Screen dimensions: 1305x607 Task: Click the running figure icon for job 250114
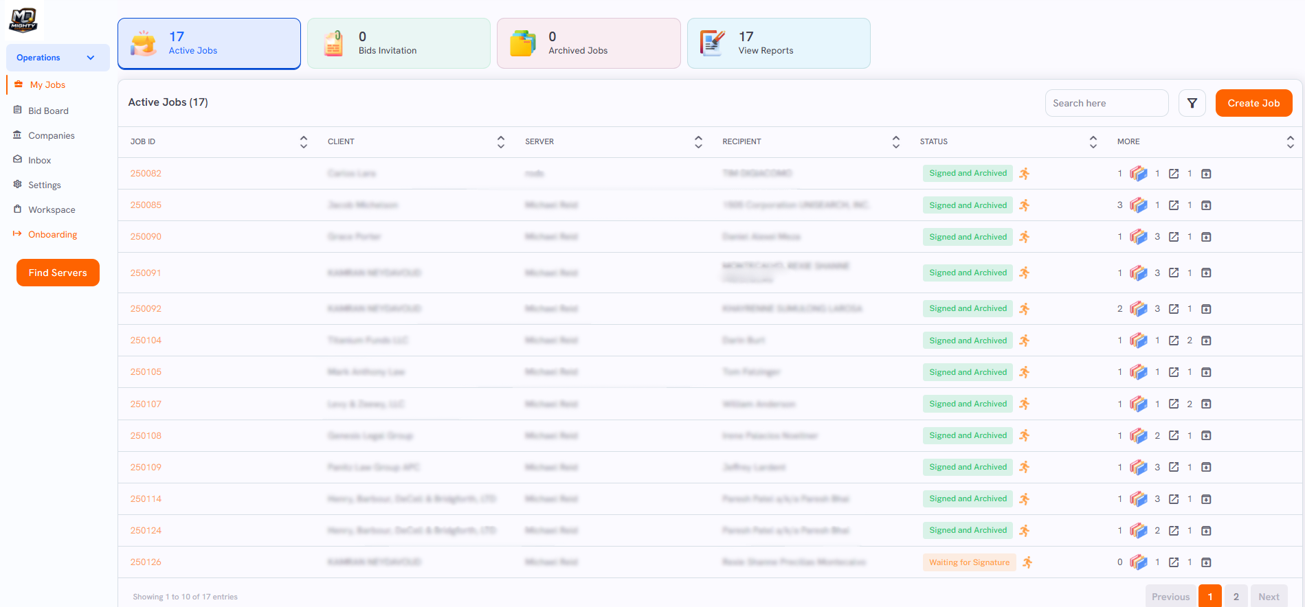1025,499
